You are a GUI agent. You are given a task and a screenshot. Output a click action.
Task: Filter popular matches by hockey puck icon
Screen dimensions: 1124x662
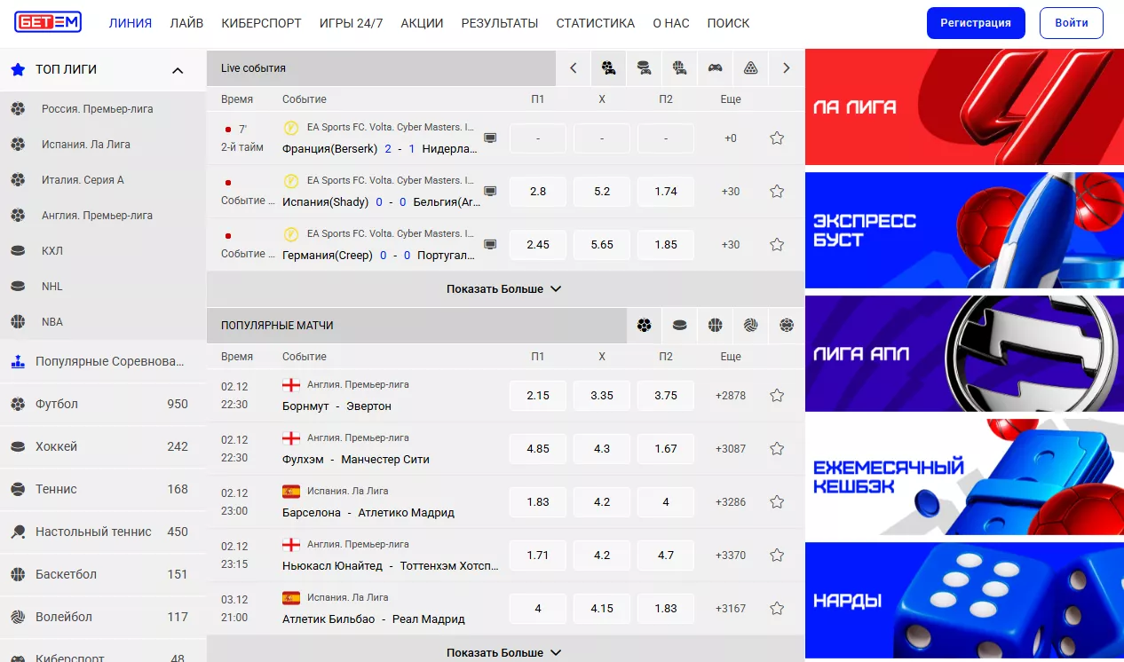tap(679, 326)
